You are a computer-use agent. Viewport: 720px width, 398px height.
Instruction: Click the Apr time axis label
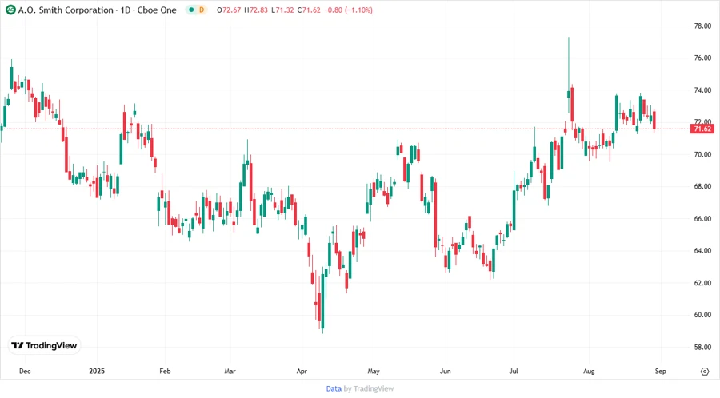click(x=302, y=371)
